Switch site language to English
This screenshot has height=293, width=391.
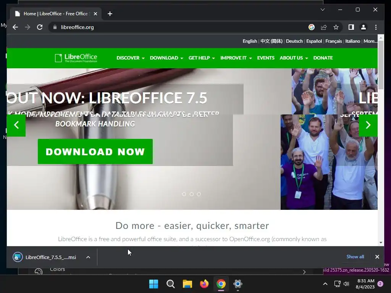250,41
